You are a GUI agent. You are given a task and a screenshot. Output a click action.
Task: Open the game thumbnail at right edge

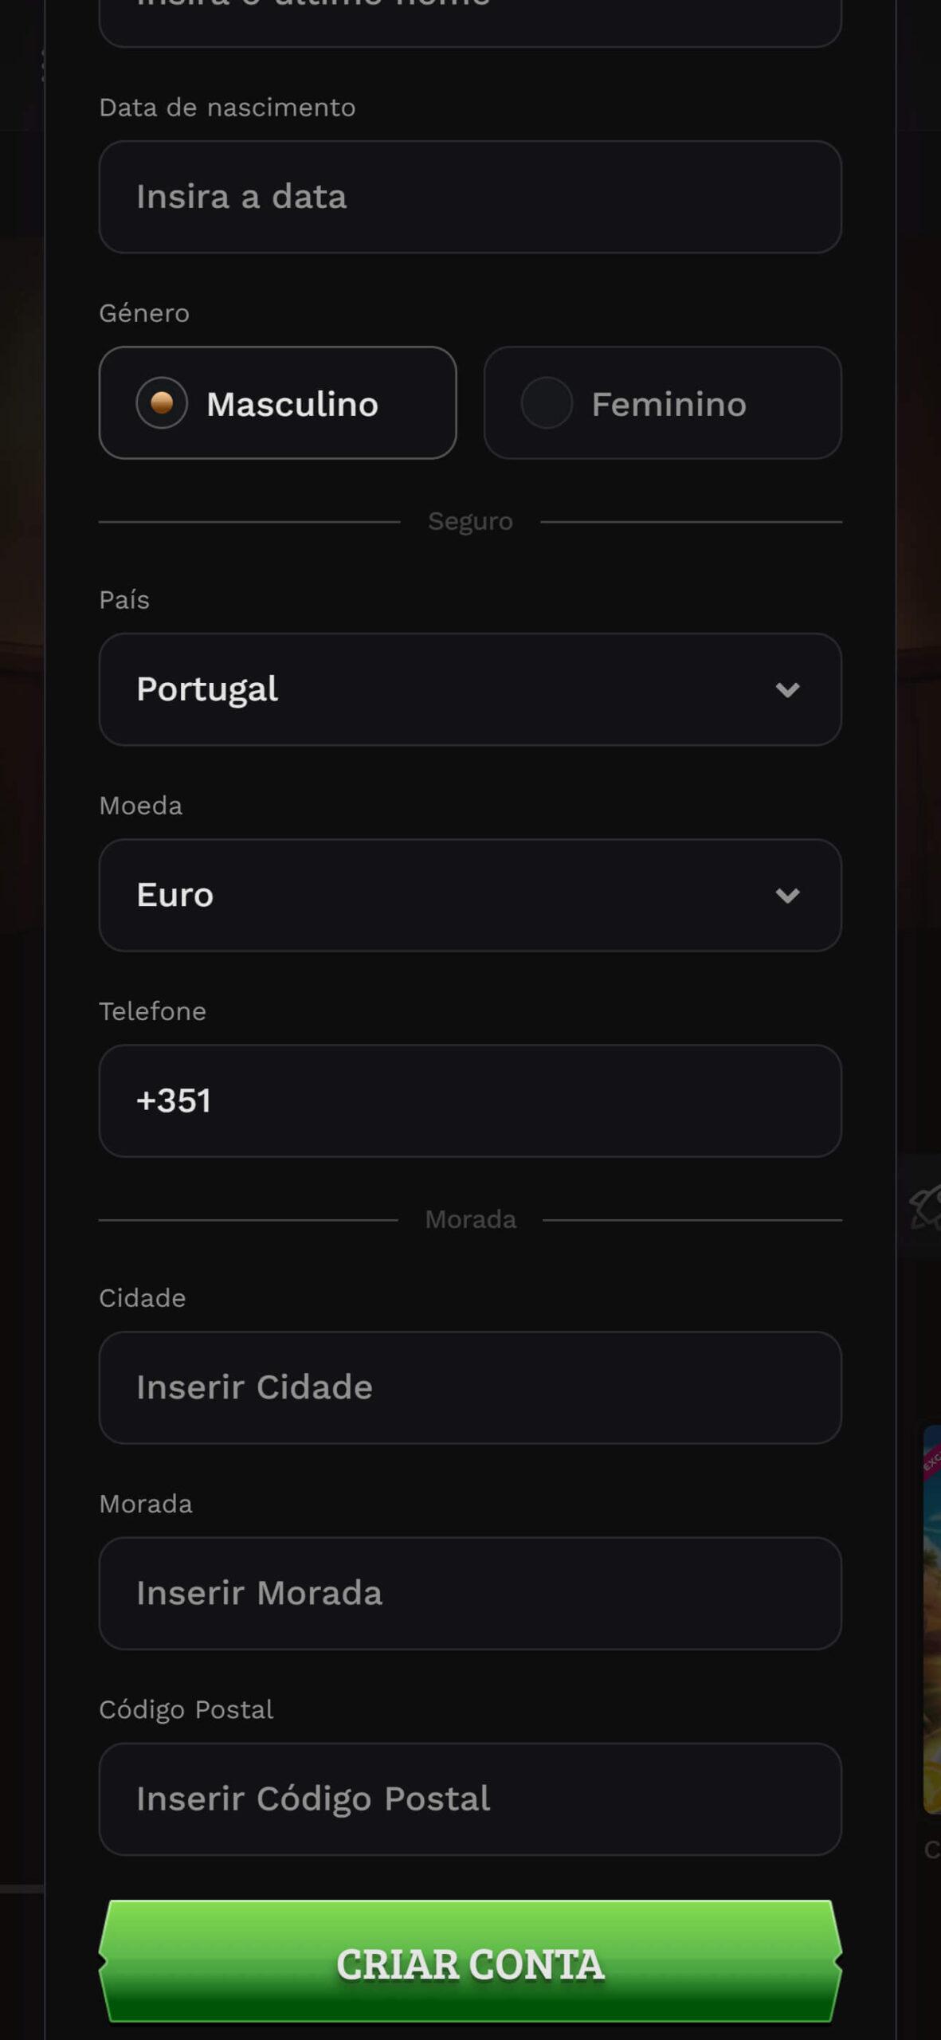click(931, 1618)
